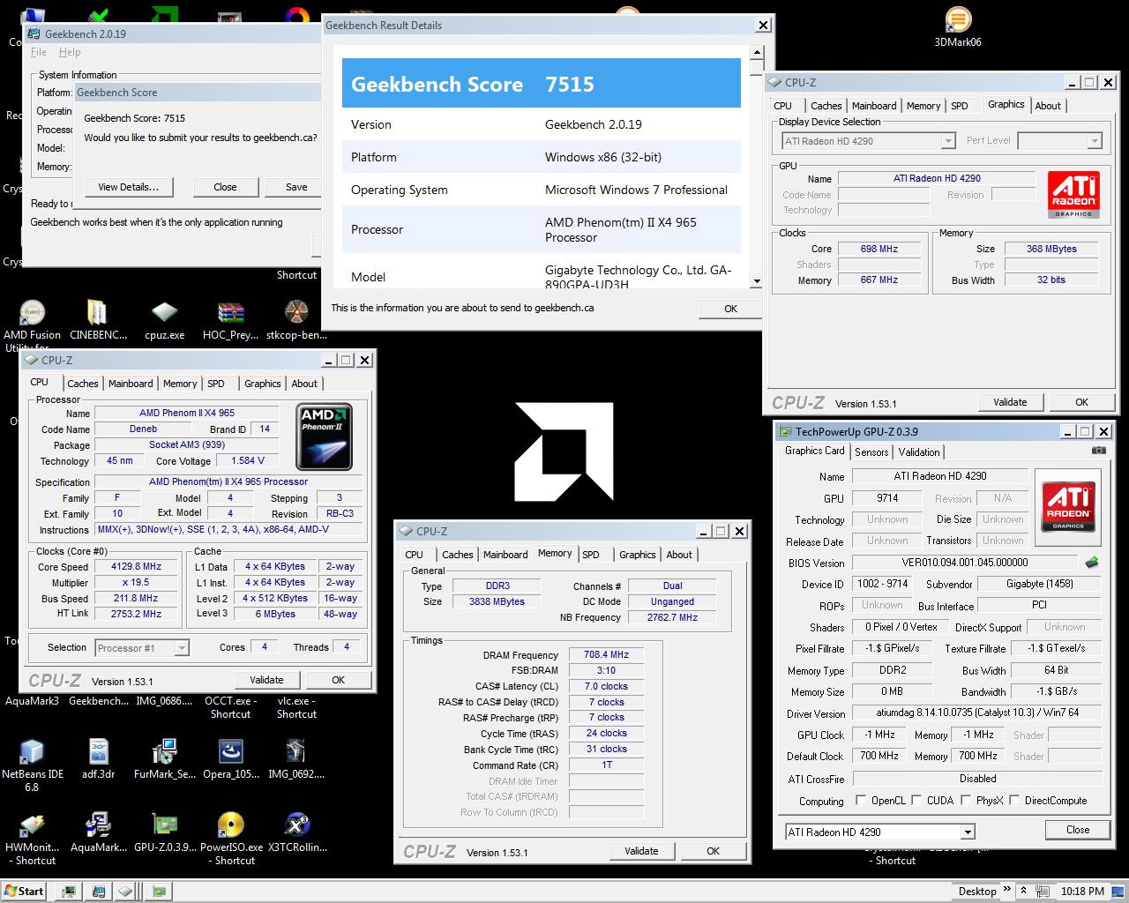Click the Geekbench results vertical scrollbar
The width and height of the screenshot is (1129, 903).
click(756, 168)
